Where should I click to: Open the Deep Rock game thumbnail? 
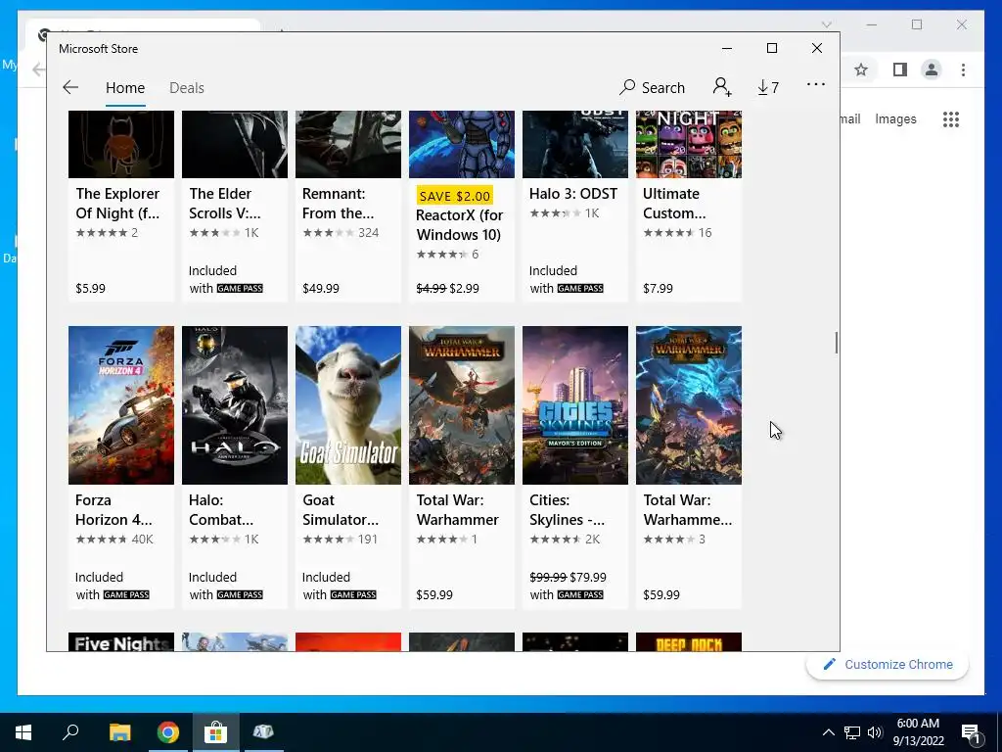[x=689, y=642]
